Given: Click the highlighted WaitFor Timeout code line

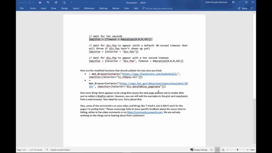Looking at the screenshot, I should [121, 40].
